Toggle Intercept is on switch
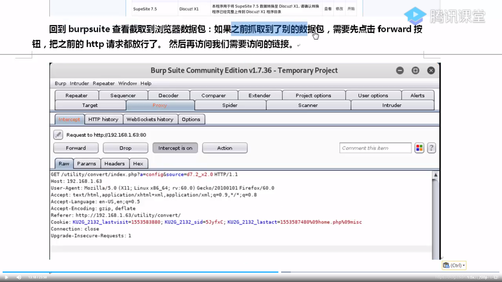This screenshot has width=502, height=282. (x=175, y=148)
